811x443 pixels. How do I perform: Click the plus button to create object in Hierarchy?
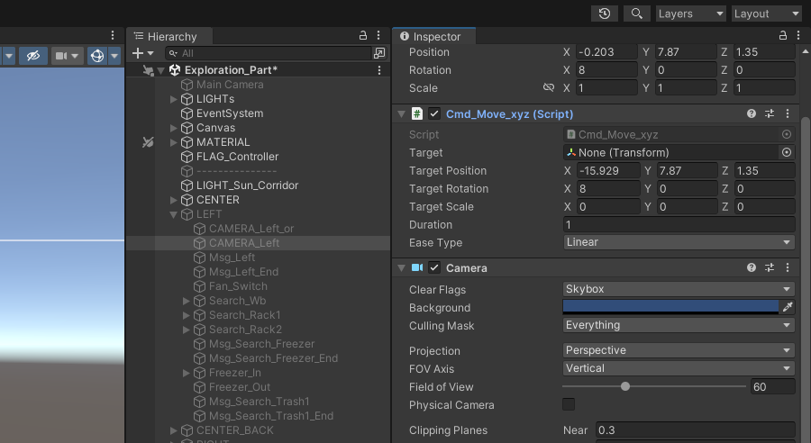[139, 53]
